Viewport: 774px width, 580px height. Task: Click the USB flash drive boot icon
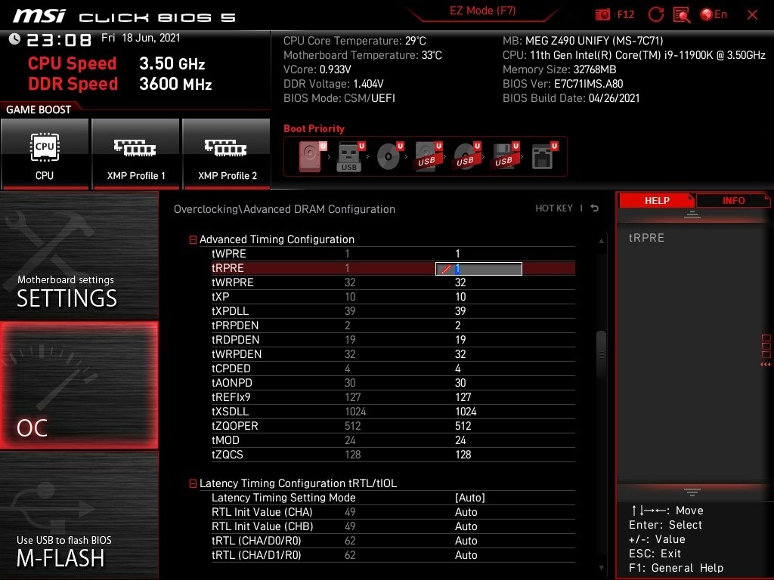click(349, 155)
